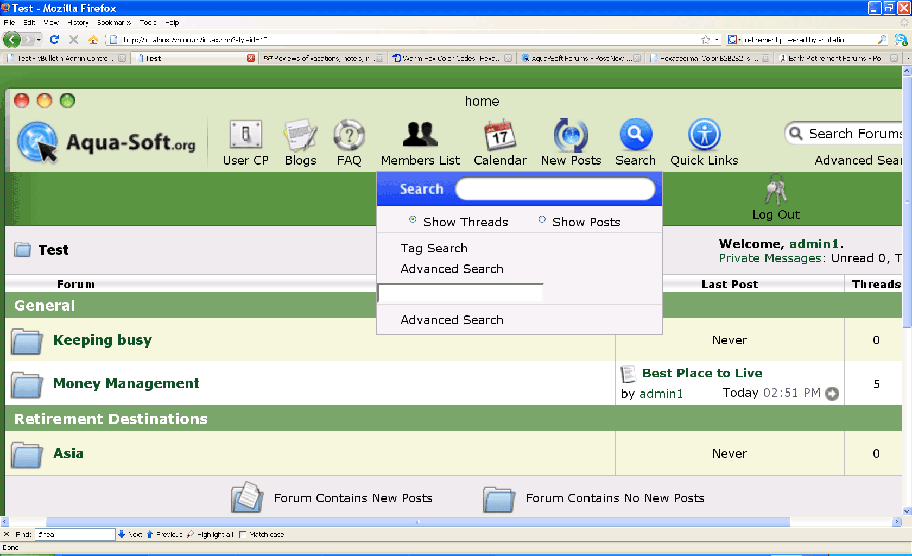Go to last post arrow icon

832,393
